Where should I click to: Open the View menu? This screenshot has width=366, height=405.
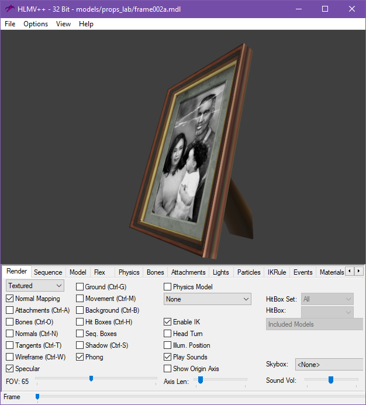tap(63, 24)
